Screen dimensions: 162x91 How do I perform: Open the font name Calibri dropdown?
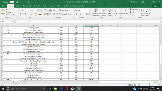pos(31,10)
